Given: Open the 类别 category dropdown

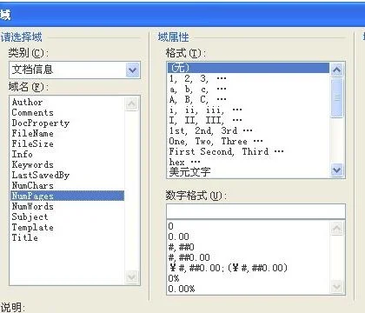Looking at the screenshot, I should click(133, 70).
